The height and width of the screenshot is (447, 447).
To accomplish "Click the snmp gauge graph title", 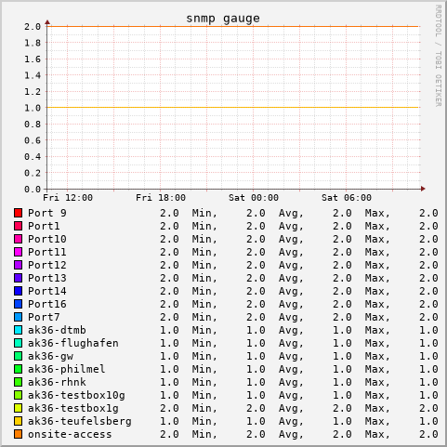I will tap(223, 19).
